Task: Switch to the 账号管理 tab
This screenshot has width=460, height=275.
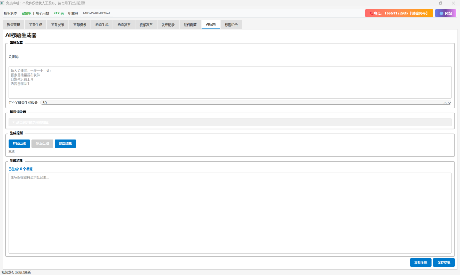Action: click(x=13, y=25)
